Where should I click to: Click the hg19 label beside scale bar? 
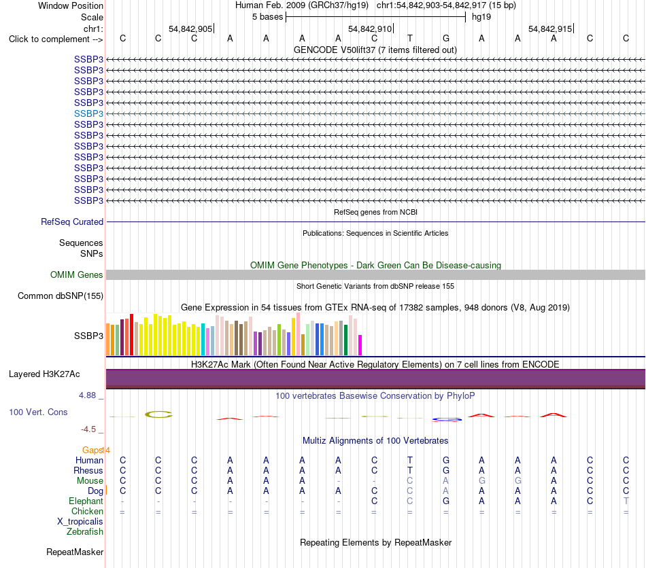[x=481, y=17]
